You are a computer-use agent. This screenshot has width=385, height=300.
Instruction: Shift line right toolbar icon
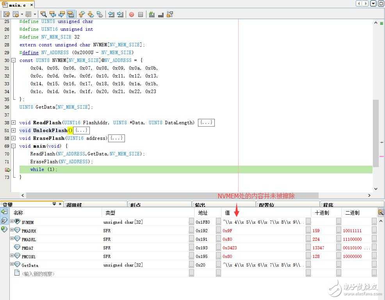click(x=120, y=14)
